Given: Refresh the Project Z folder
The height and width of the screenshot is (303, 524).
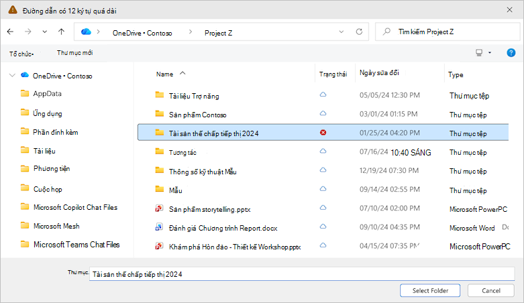Looking at the screenshot, I should [x=359, y=32].
